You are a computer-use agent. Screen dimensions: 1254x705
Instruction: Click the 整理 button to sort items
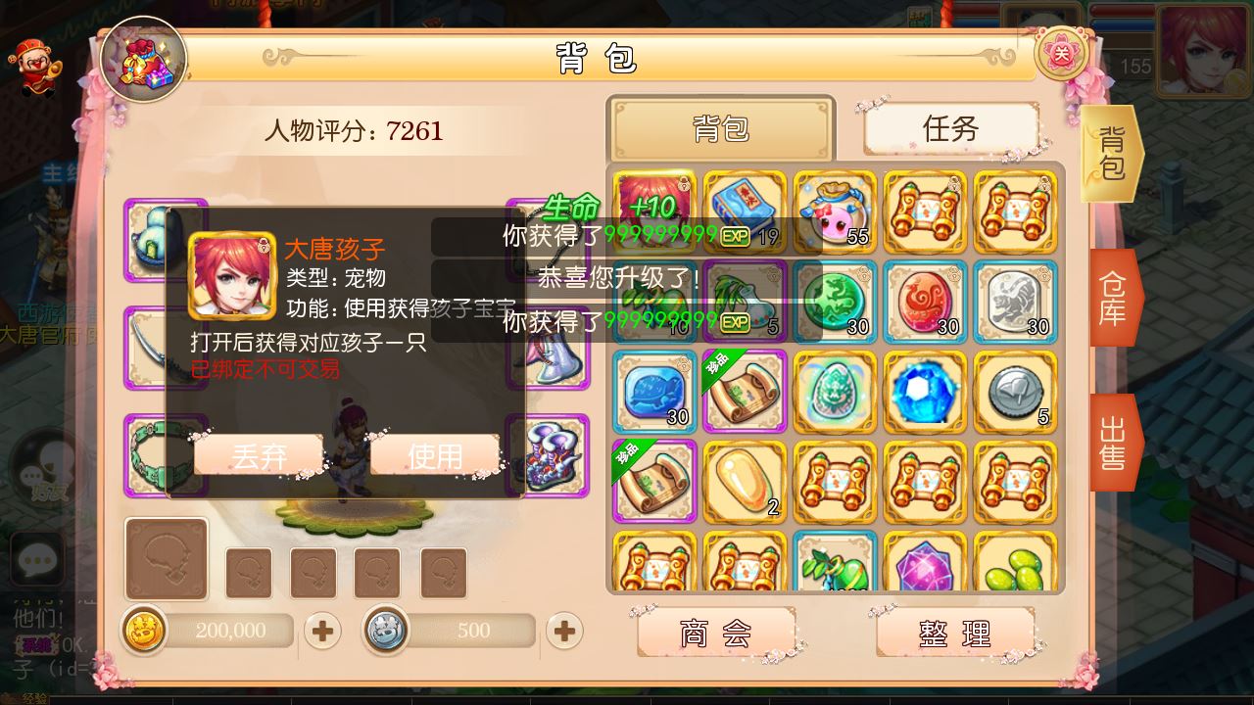coord(954,633)
